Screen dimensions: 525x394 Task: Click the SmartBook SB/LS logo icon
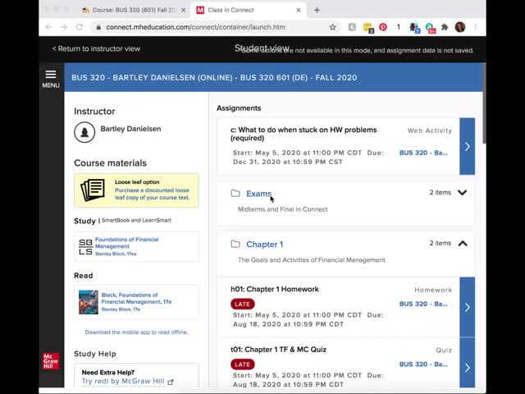[85, 246]
